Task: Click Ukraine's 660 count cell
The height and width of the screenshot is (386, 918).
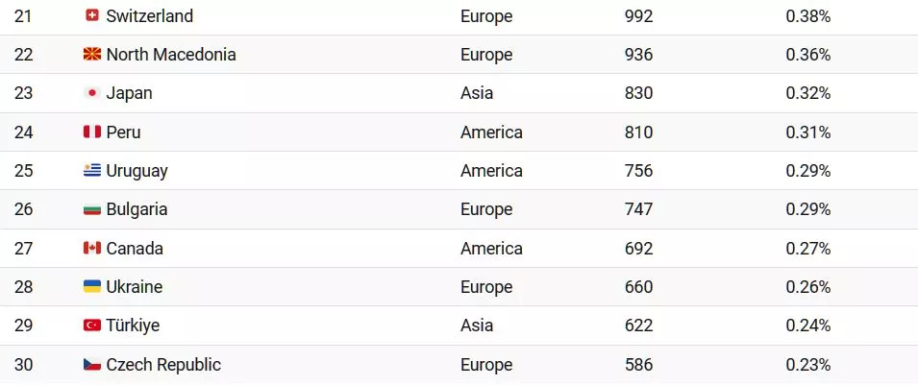Action: pos(637,287)
